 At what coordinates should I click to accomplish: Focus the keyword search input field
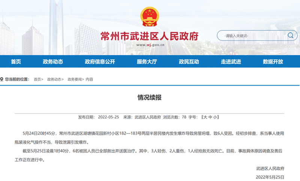251,36
